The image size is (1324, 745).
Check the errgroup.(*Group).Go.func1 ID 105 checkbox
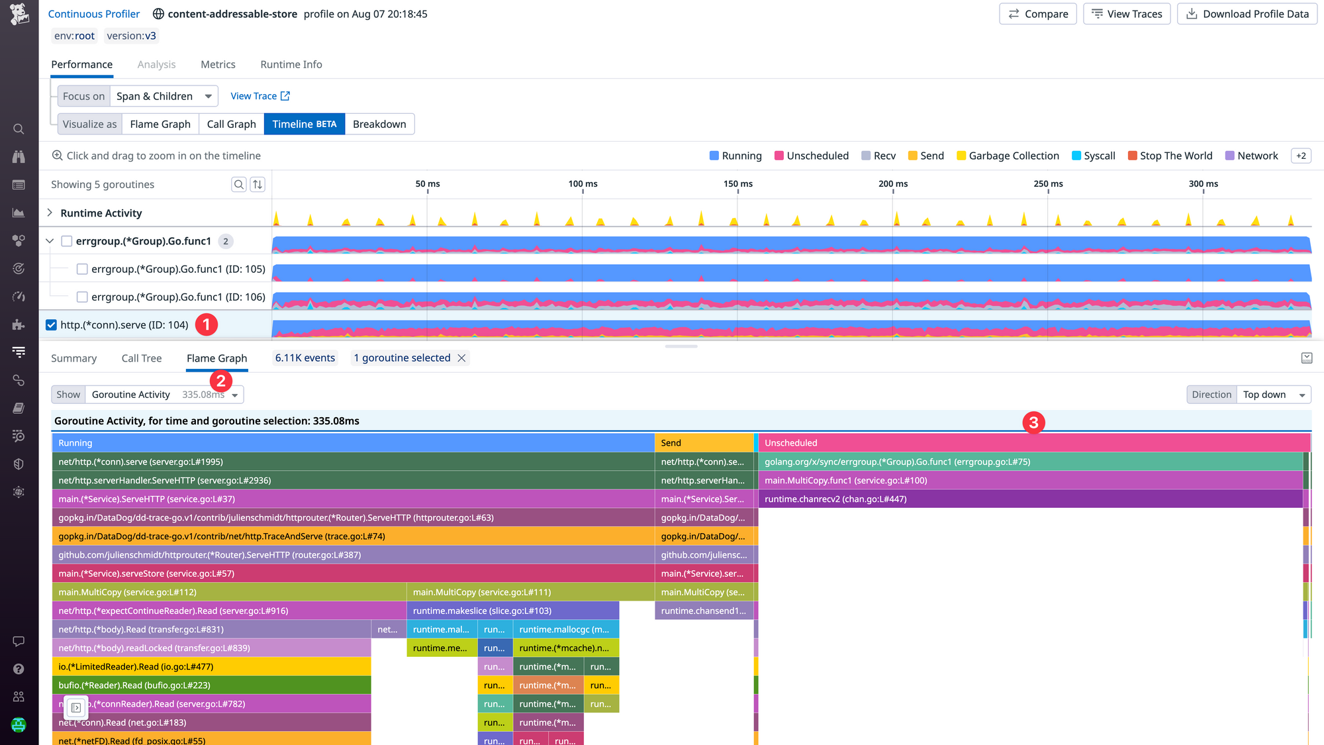coord(80,268)
